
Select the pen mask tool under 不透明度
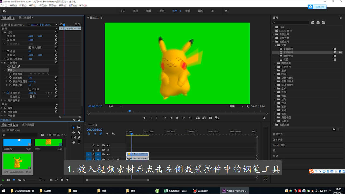19,66
